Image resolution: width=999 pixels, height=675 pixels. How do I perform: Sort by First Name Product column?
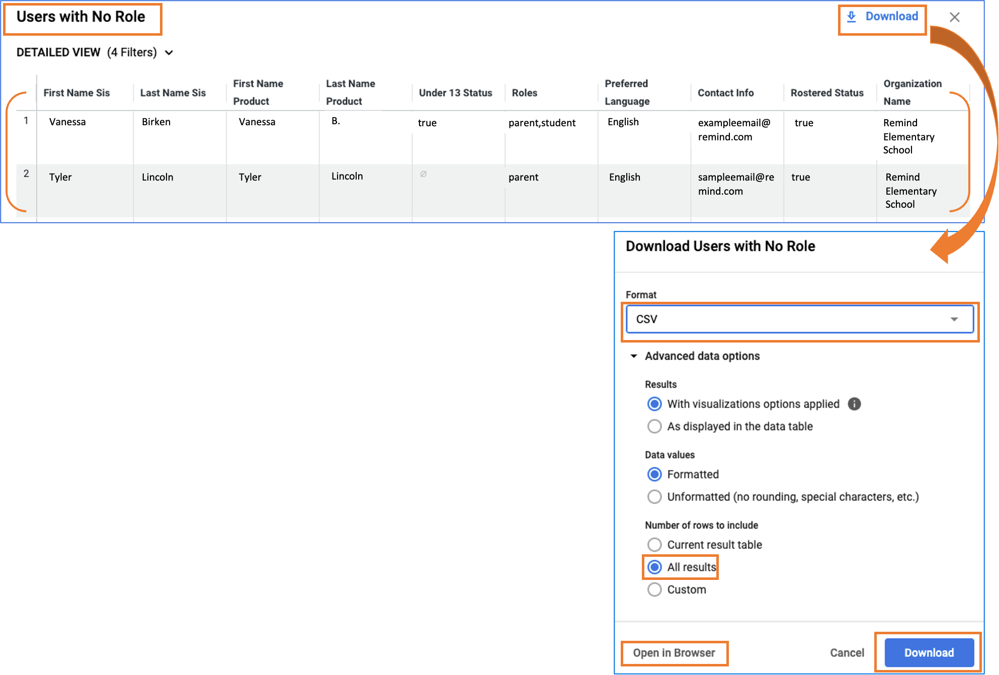[258, 93]
